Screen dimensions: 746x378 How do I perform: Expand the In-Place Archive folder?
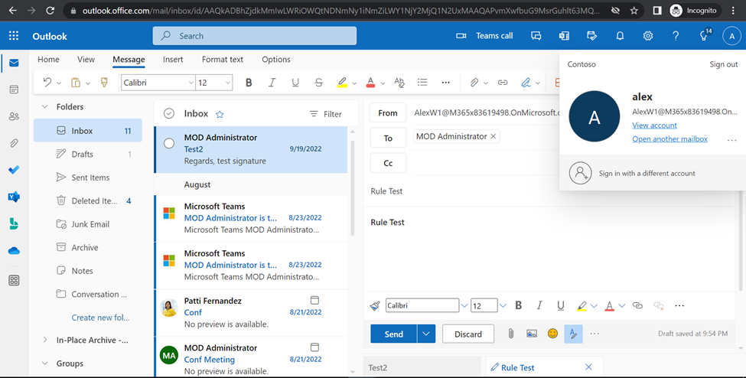[x=45, y=340]
